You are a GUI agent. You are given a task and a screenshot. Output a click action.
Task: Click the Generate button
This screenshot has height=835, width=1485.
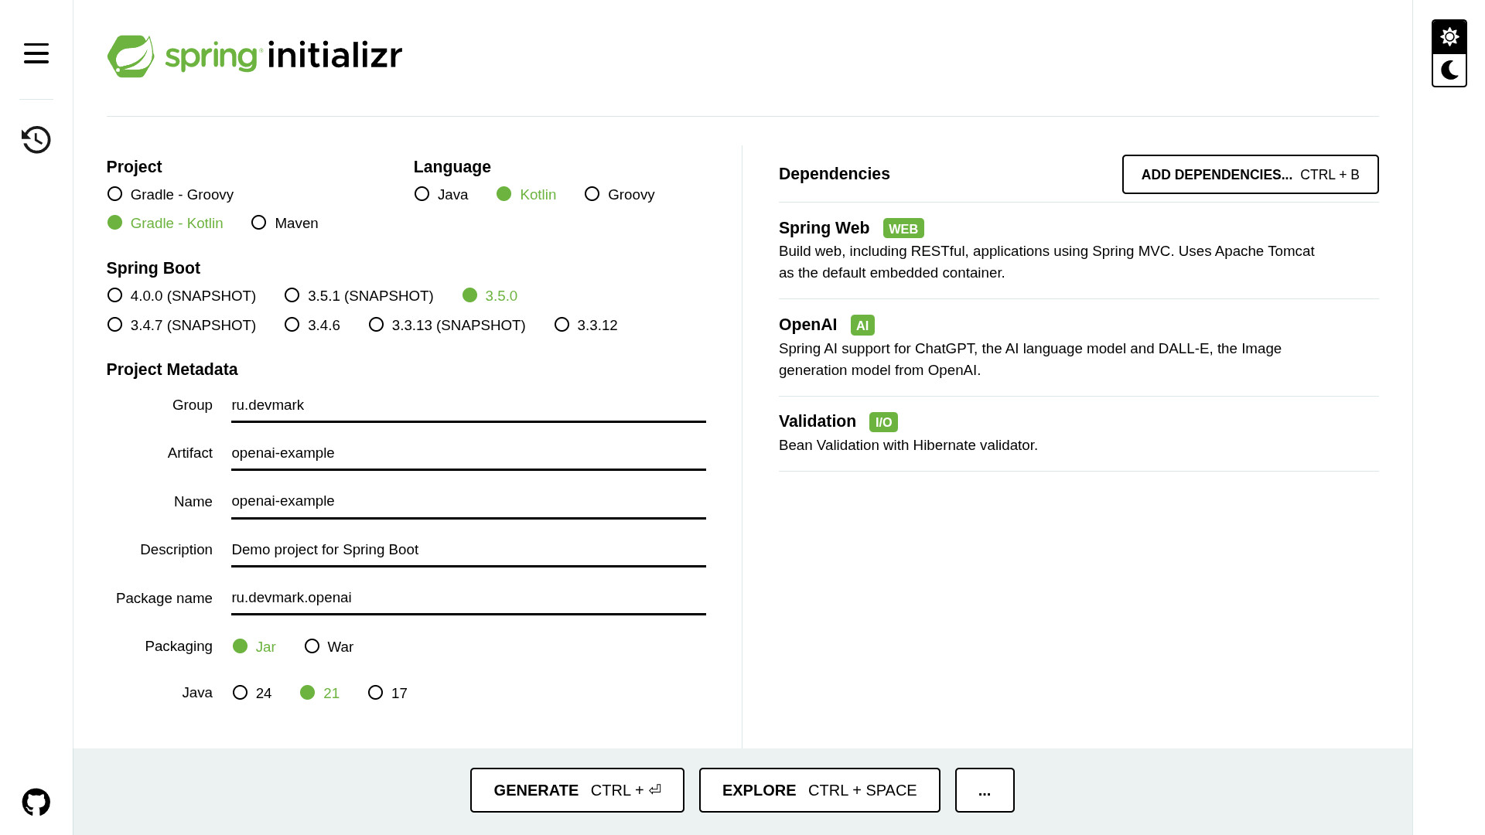577,790
